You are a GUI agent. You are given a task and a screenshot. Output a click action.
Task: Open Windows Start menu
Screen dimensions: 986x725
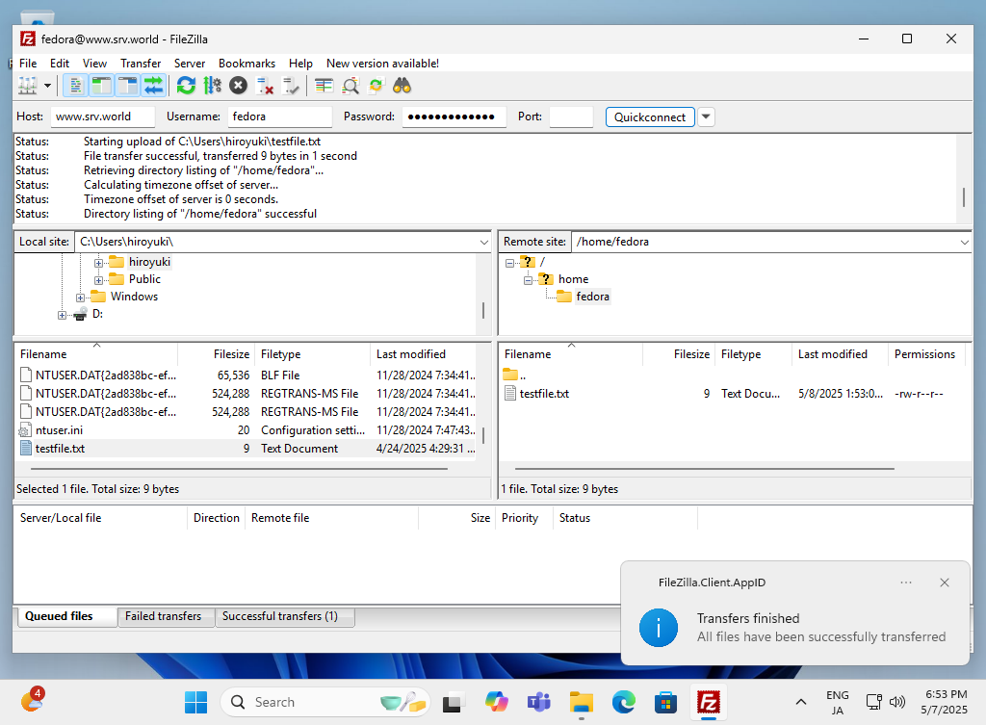click(196, 702)
